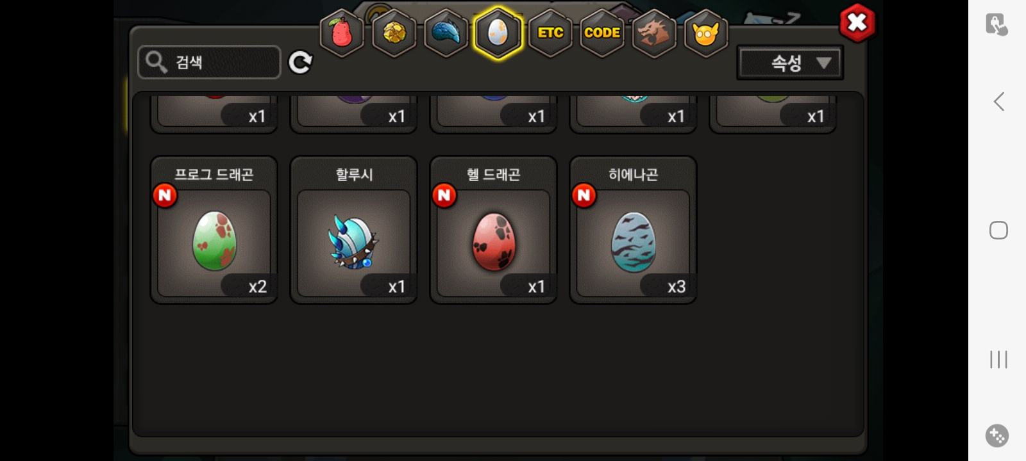This screenshot has height=461, width=1026.
Task: Tap the Android back arrow
Action: tap(998, 101)
